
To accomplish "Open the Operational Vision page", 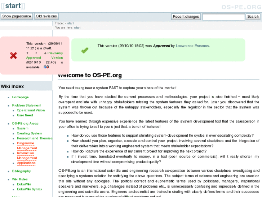I will pos(31,110).
